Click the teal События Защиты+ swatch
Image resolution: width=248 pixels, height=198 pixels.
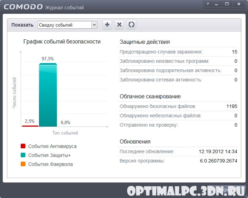(x=23, y=155)
